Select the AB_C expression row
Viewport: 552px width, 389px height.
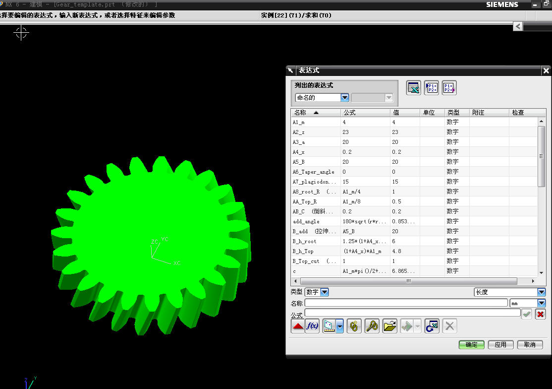pyautogui.click(x=414, y=211)
